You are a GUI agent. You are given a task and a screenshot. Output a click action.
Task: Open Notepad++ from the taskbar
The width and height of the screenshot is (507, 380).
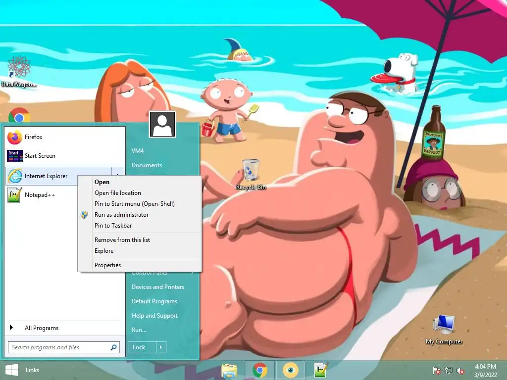pos(321,370)
